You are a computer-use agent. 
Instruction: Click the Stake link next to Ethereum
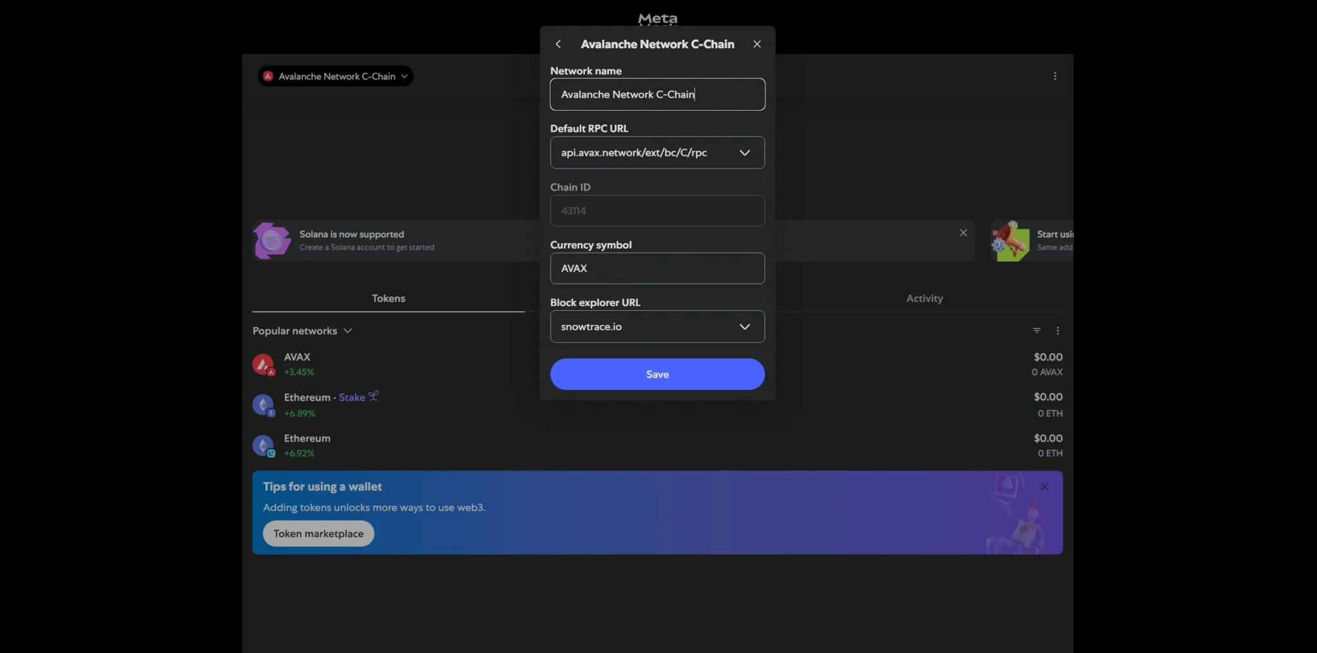[x=352, y=398]
